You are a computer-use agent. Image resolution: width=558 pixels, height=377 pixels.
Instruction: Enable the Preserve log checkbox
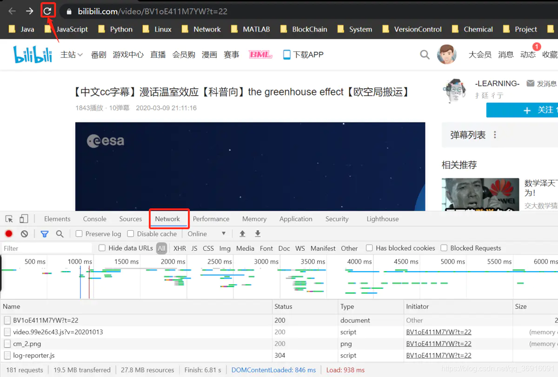tap(79, 234)
